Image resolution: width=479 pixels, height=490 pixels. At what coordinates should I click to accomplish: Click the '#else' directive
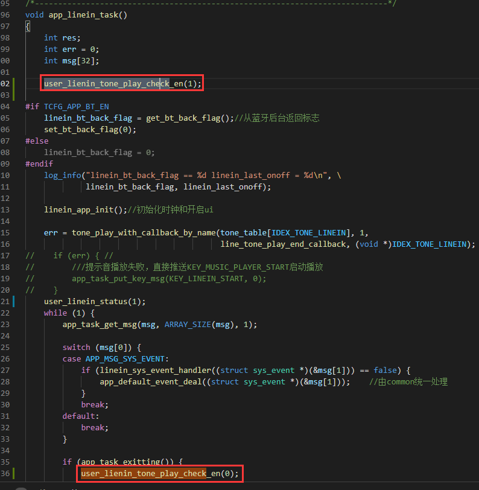coord(37,141)
